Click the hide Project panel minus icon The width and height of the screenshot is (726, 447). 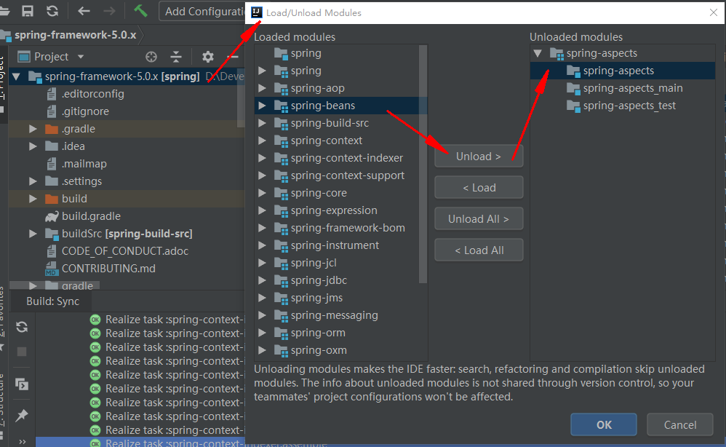(234, 57)
